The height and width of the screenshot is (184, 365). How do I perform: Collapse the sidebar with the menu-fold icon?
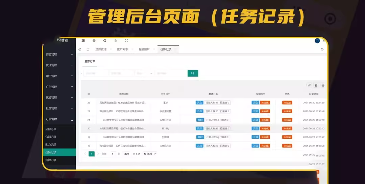[83, 40]
